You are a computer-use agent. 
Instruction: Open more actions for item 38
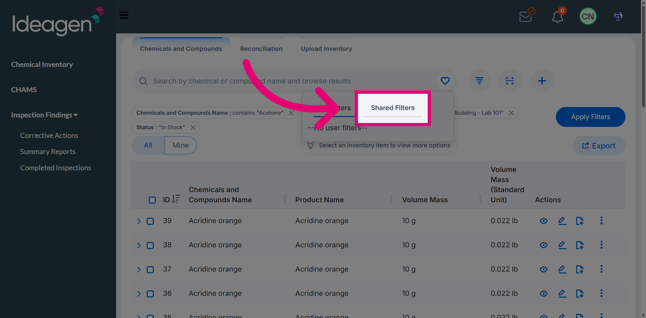click(602, 245)
